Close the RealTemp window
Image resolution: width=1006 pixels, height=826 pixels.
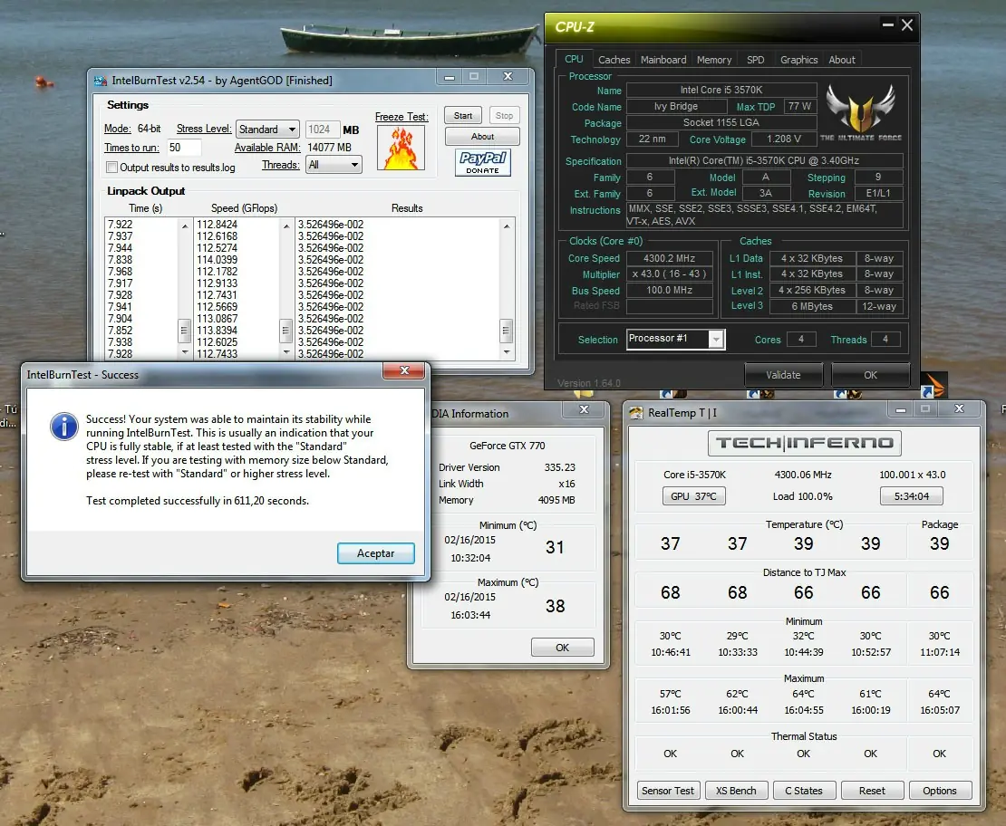(959, 408)
